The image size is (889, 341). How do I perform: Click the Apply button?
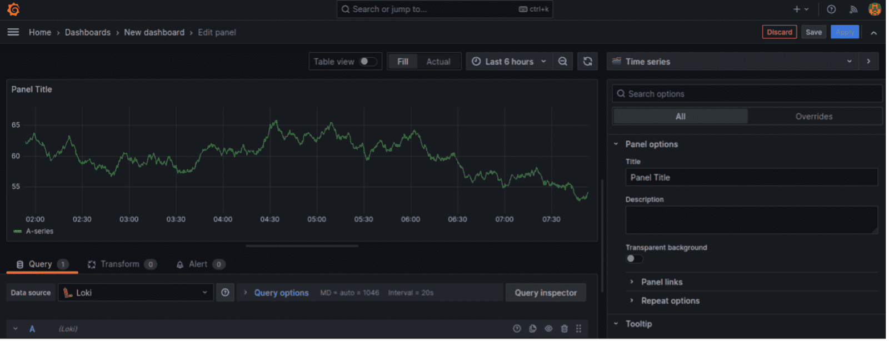point(845,32)
